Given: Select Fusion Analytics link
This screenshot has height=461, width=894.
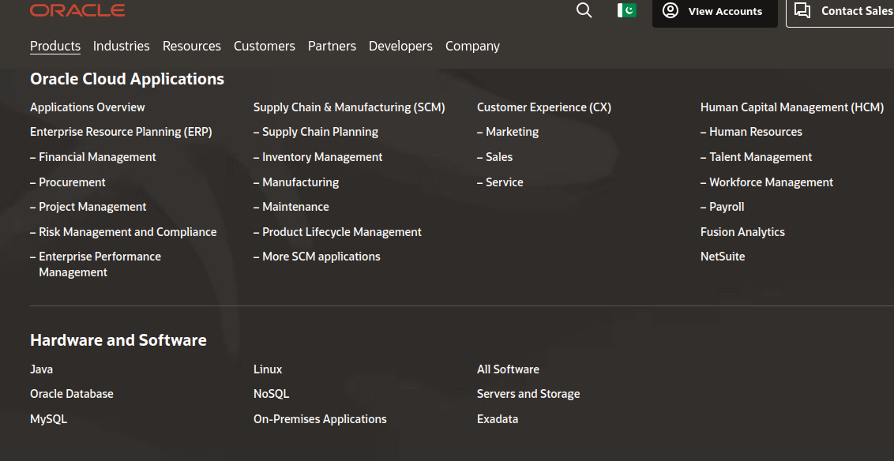Looking at the screenshot, I should tap(742, 232).
